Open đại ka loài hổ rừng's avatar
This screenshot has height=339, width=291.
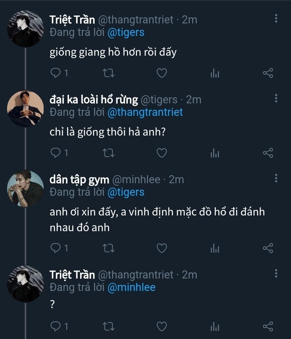point(25,109)
